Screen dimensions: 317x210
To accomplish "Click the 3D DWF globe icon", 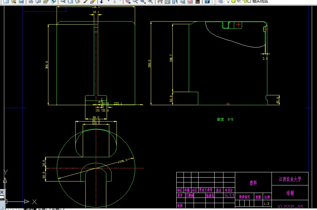I will pyautogui.click(x=53, y=1).
